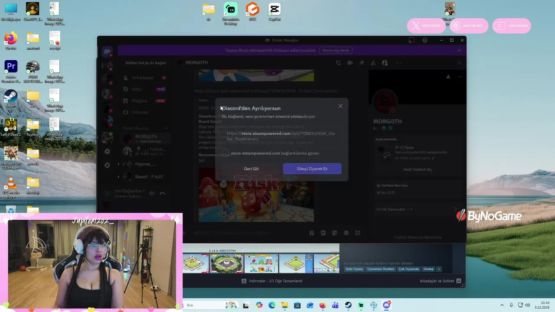The image size is (555, 312).
Task: Open File Explorer from the taskbar
Action: pyautogui.click(x=284, y=305)
